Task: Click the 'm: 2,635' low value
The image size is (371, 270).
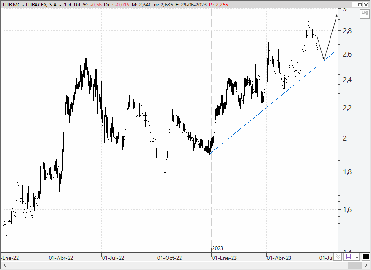Action: pos(163,5)
